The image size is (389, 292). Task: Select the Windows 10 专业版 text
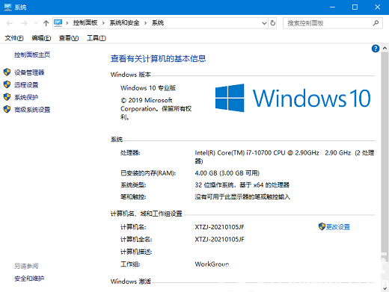pyautogui.click(x=148, y=88)
